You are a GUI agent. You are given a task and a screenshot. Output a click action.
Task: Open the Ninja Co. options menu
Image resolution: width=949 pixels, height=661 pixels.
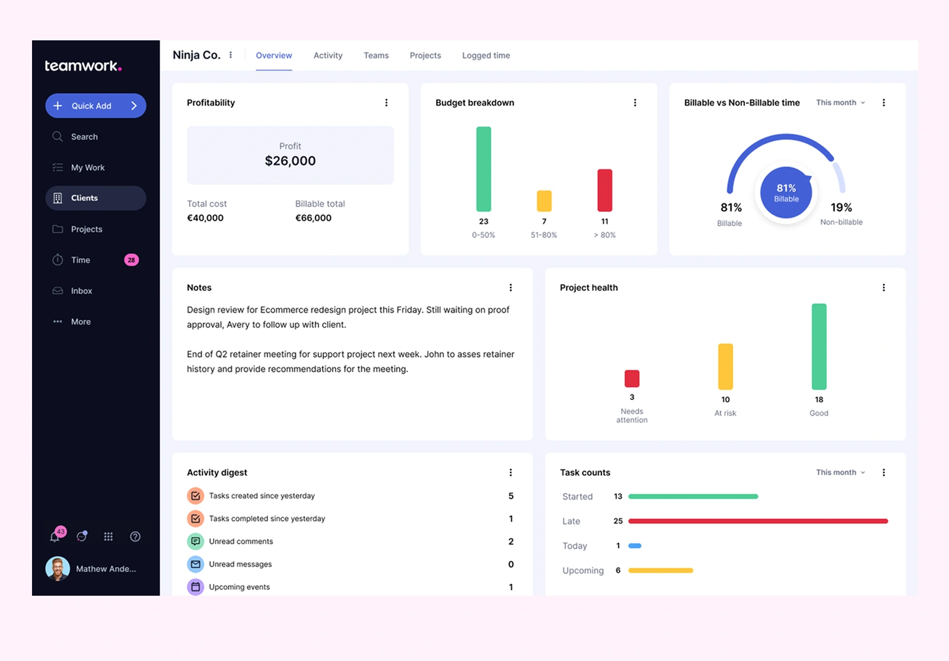tap(231, 55)
